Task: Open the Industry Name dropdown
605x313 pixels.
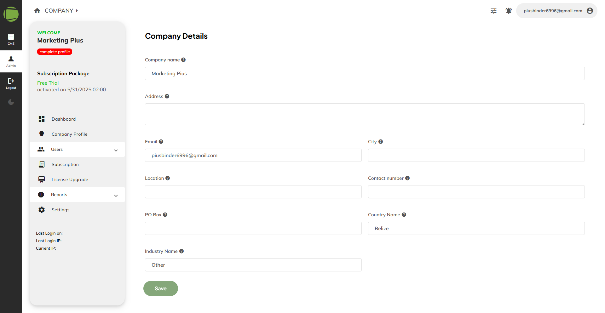Action: (x=253, y=265)
